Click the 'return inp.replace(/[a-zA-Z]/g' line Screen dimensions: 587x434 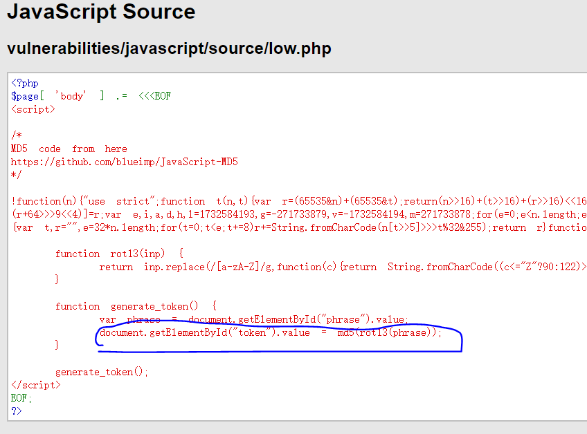click(343, 267)
